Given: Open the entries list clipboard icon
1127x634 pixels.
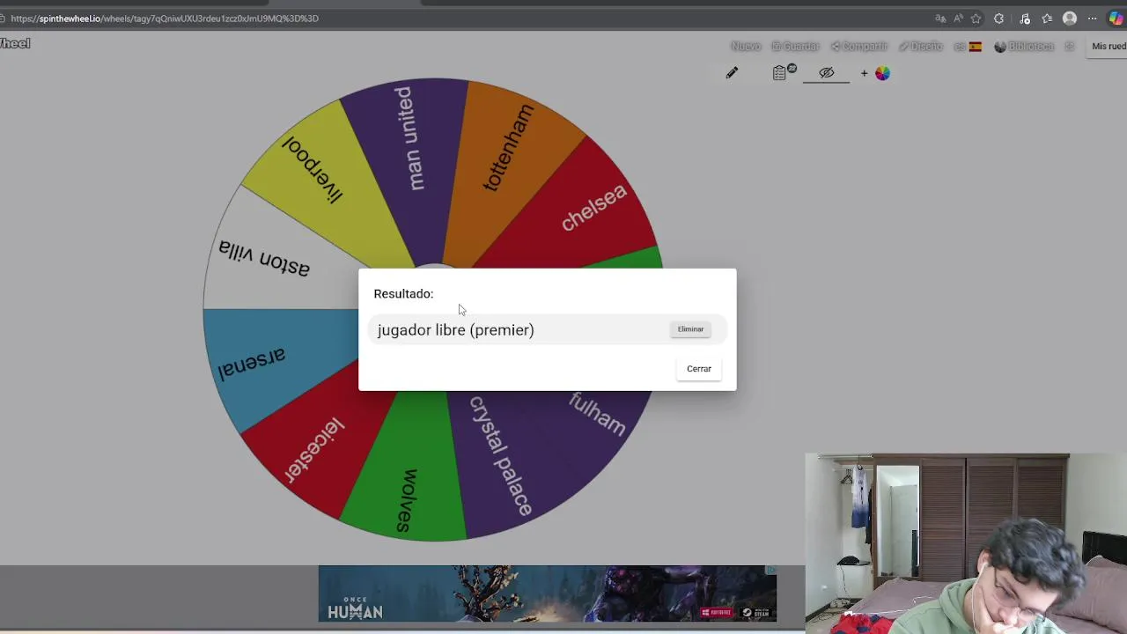Looking at the screenshot, I should 781,73.
